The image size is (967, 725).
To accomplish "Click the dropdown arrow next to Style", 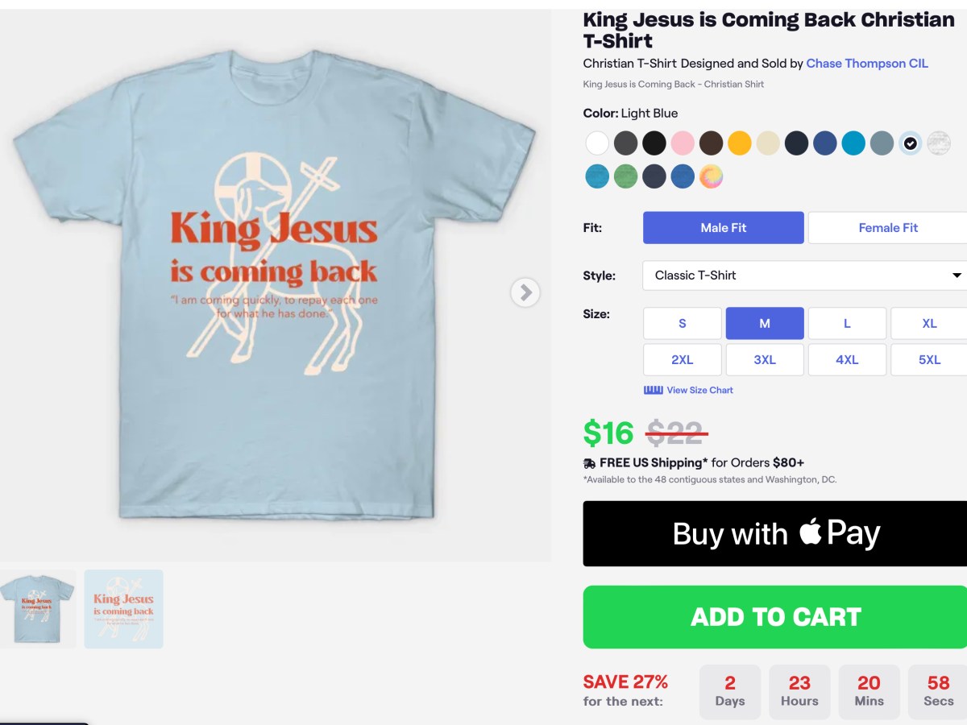I will [957, 275].
